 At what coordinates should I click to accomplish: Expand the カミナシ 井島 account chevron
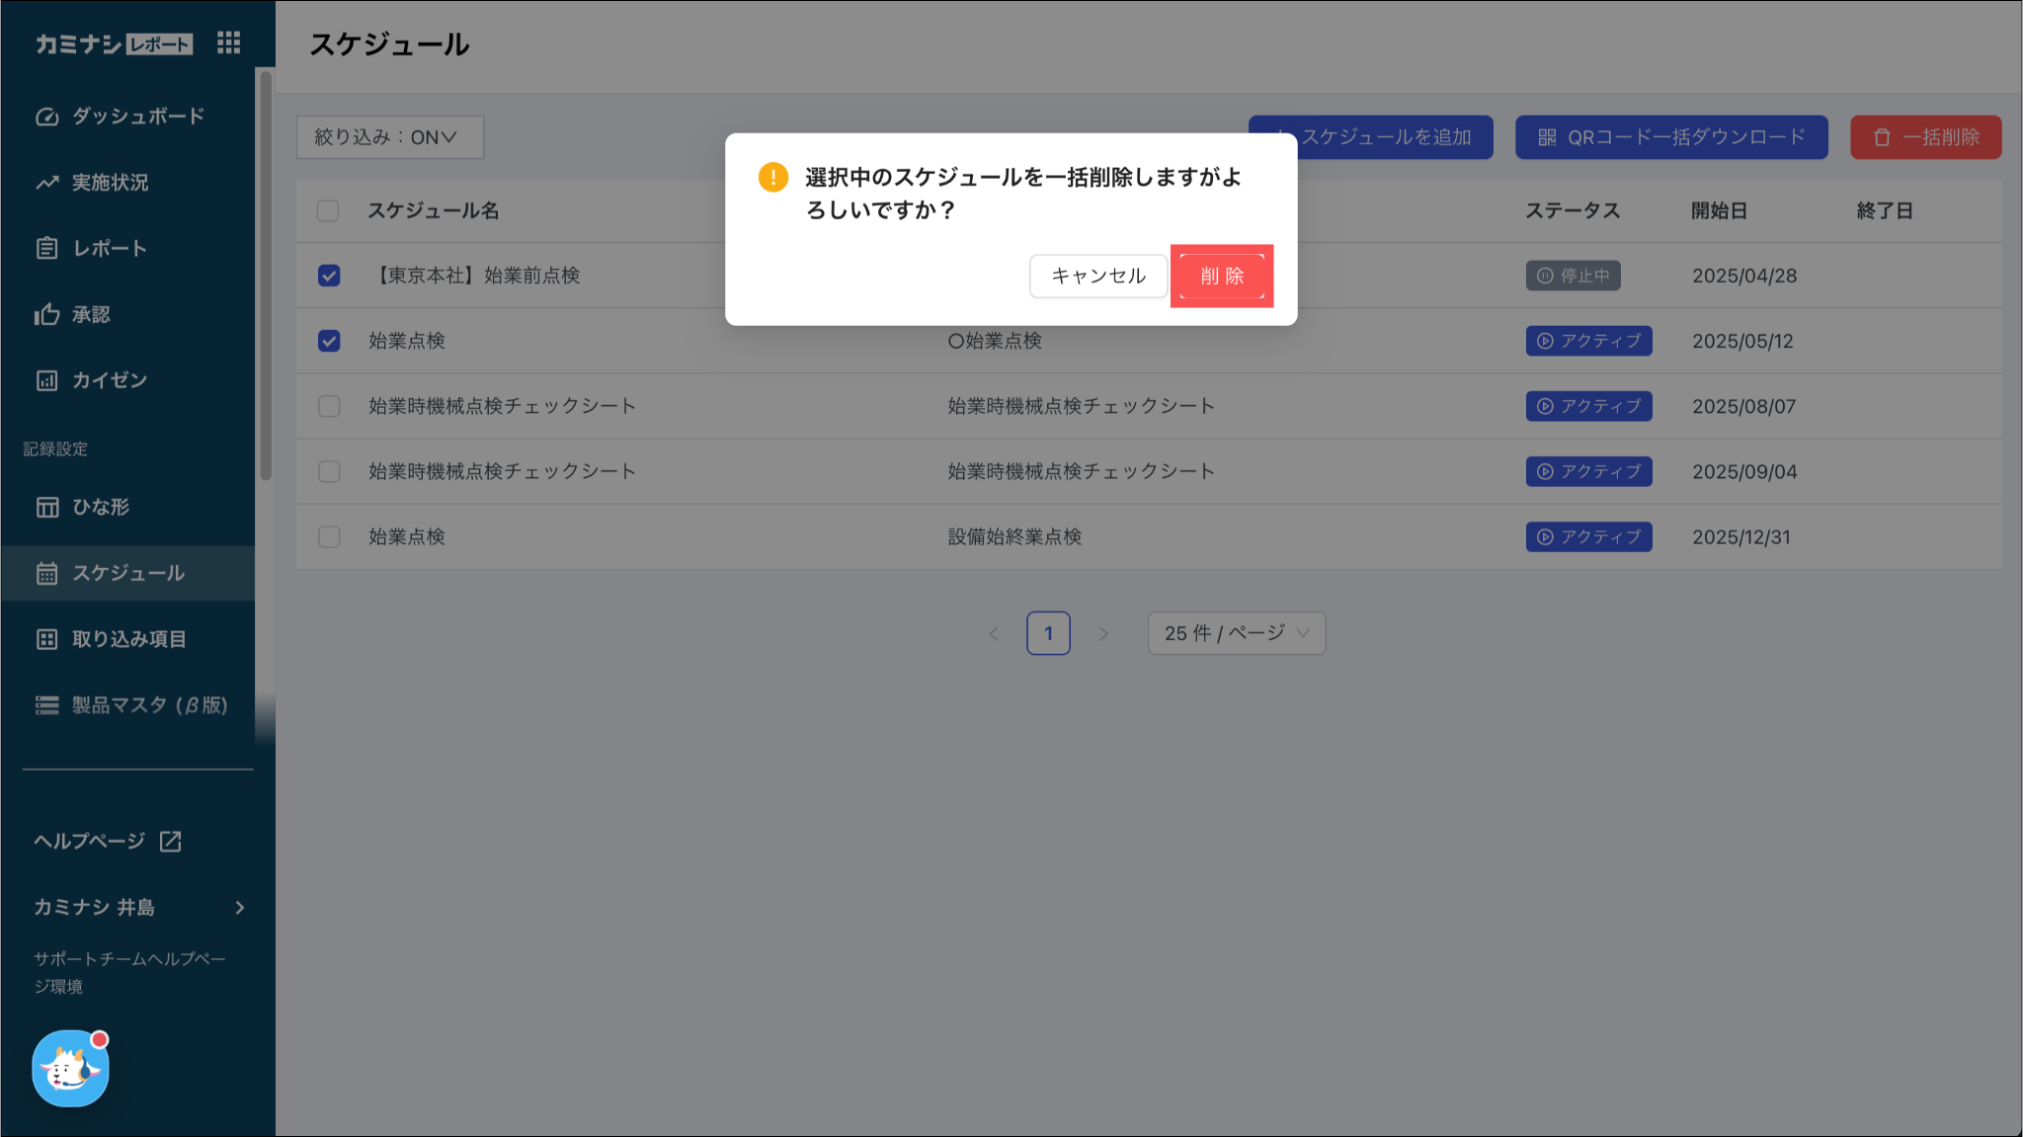point(239,907)
